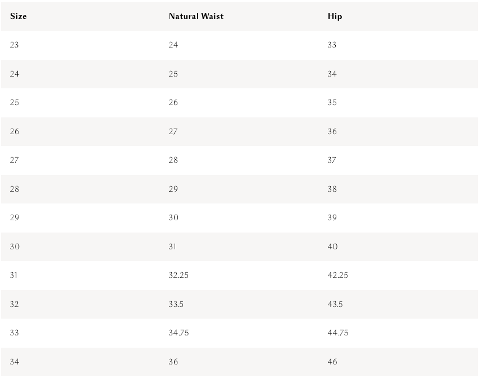Click natural waist value 26
This screenshot has height=379, width=479.
(173, 103)
